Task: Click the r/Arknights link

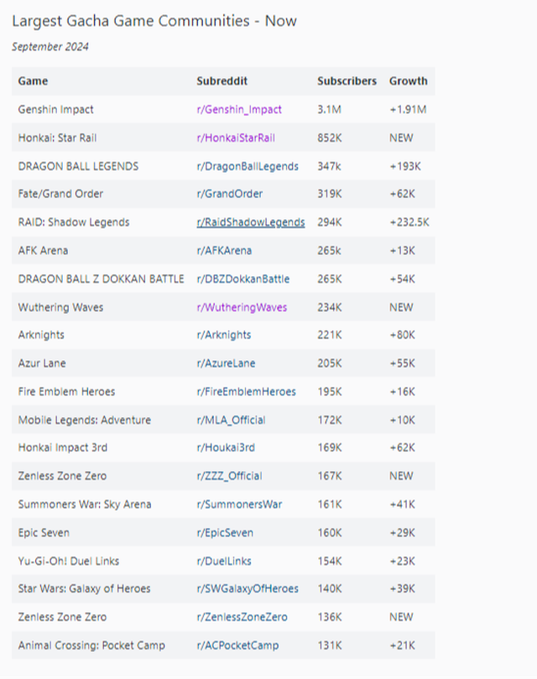Action: pyautogui.click(x=224, y=335)
